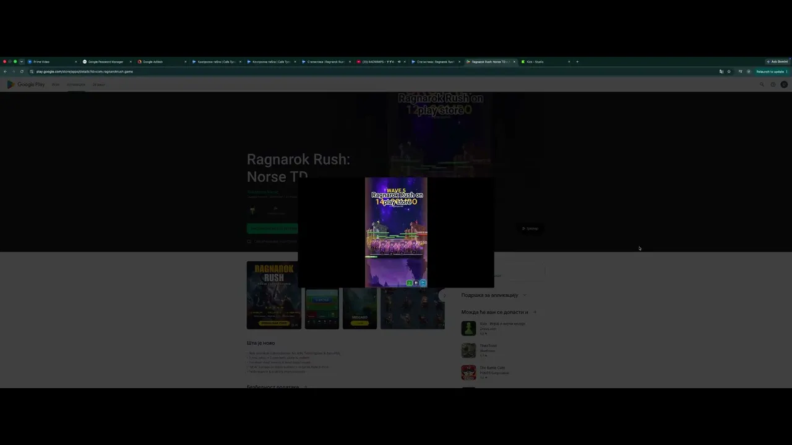Open the Google Play account avatar
The width and height of the screenshot is (792, 445).
pos(784,85)
